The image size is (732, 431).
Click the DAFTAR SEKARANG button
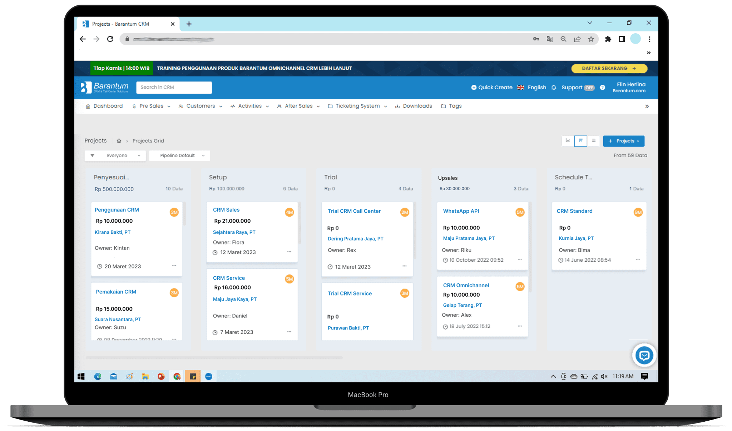(609, 68)
